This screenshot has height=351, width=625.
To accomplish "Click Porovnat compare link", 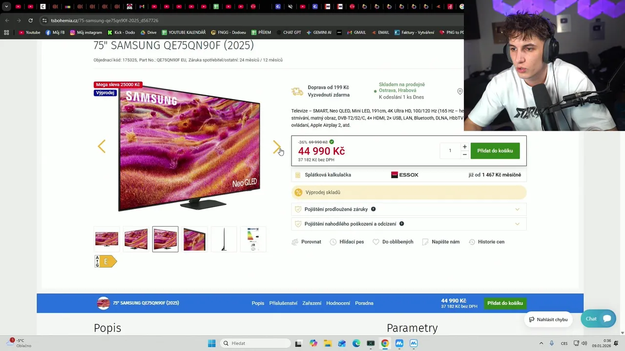I will (307, 242).
